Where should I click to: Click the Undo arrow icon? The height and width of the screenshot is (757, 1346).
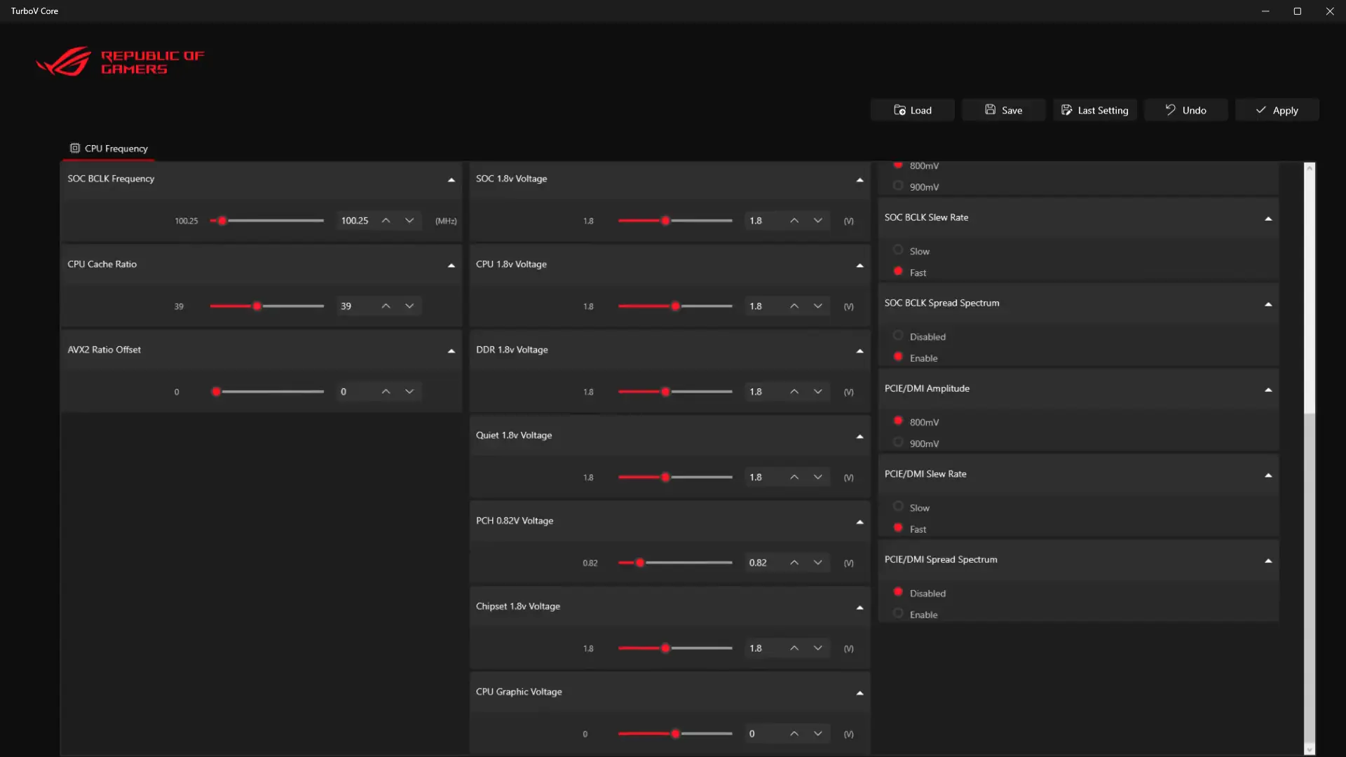tap(1170, 109)
